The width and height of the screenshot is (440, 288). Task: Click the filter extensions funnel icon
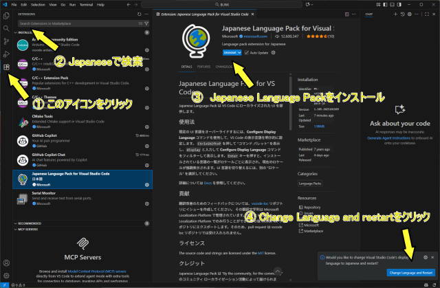146,23
